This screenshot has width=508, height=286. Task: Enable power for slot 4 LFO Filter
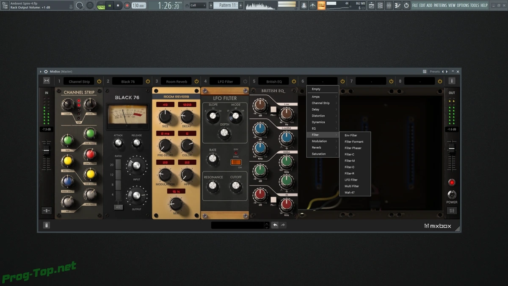coord(245,81)
